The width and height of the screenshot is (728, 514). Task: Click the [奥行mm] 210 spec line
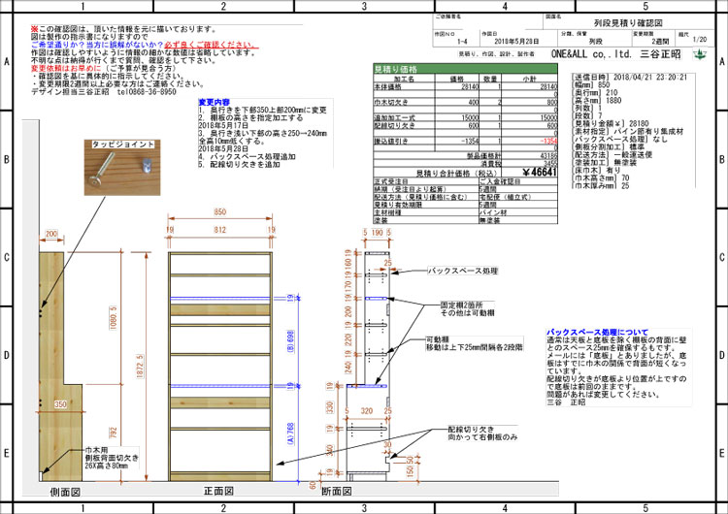pos(595,93)
